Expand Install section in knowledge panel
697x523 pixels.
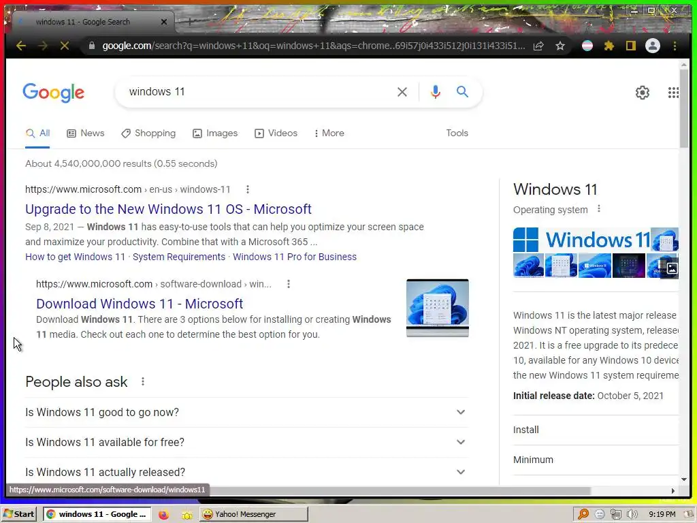(x=596, y=430)
